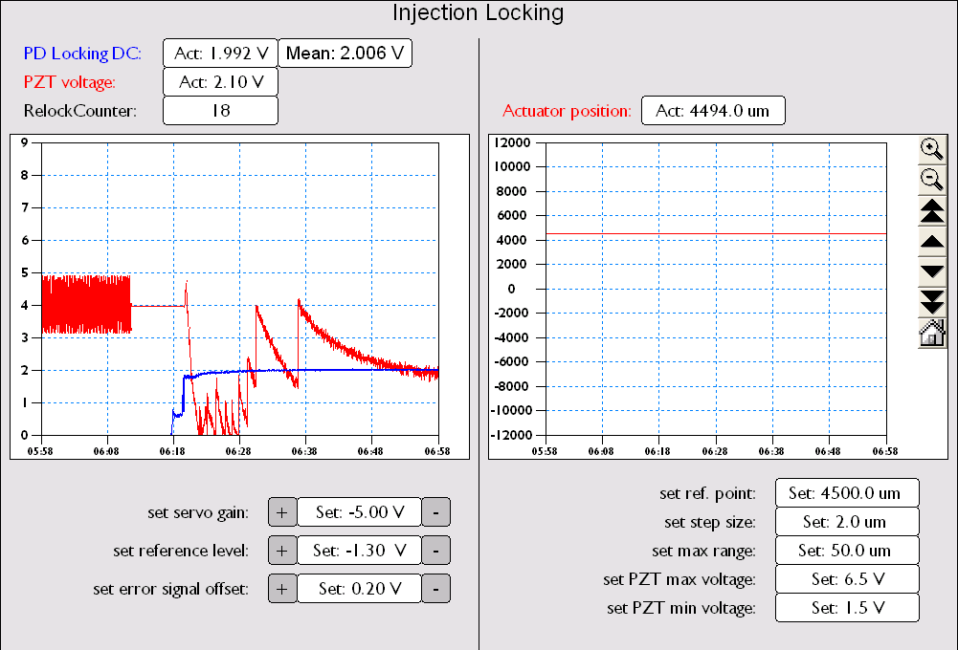This screenshot has height=650, width=958.
Task: Decrease error signal offset with minus button
Action: (435, 589)
